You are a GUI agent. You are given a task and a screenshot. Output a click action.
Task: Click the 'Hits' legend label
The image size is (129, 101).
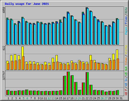(126, 10)
